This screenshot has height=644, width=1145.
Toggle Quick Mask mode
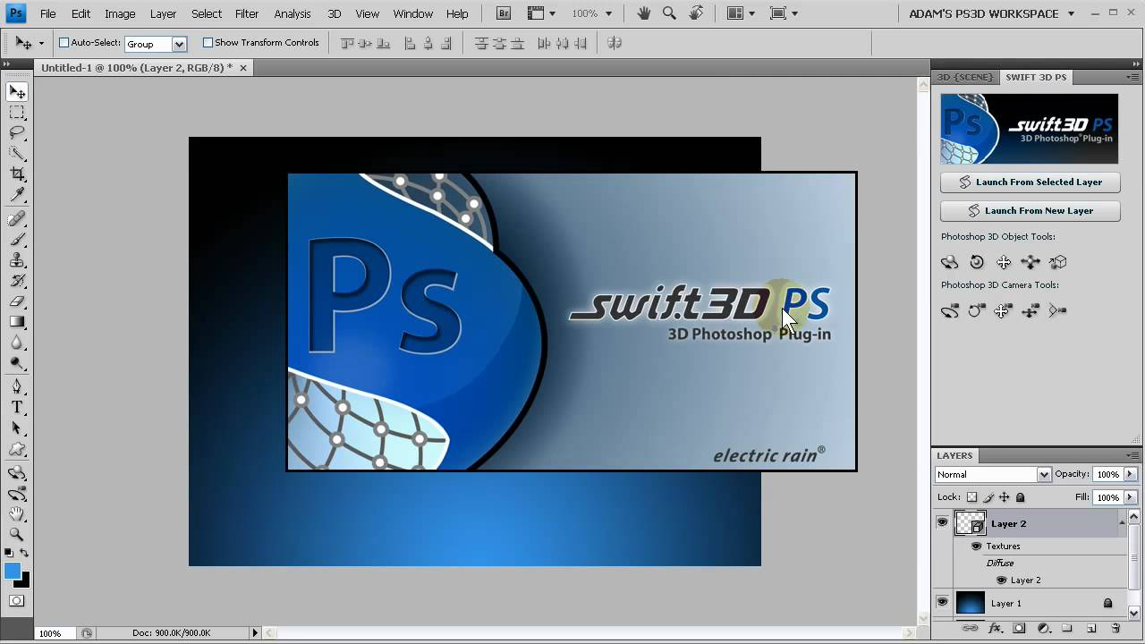click(17, 600)
